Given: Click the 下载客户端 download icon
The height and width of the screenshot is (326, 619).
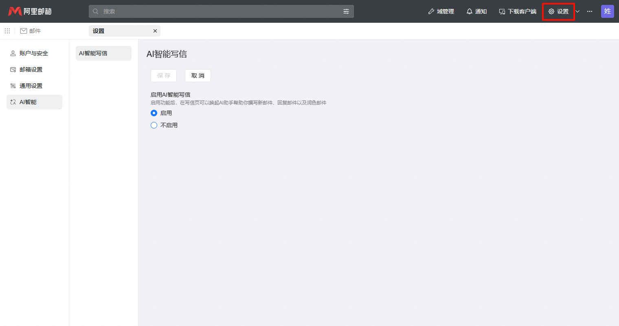Looking at the screenshot, I should (x=501, y=11).
